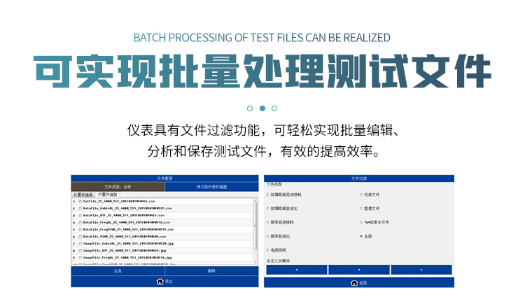Select the 全部 radio option
The image size is (525, 305).
click(361, 236)
